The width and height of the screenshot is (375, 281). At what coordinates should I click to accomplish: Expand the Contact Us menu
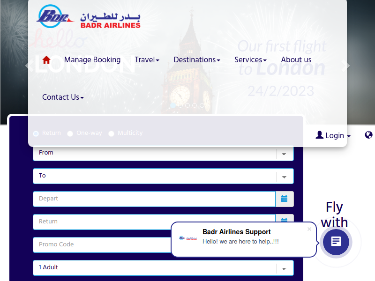[63, 97]
